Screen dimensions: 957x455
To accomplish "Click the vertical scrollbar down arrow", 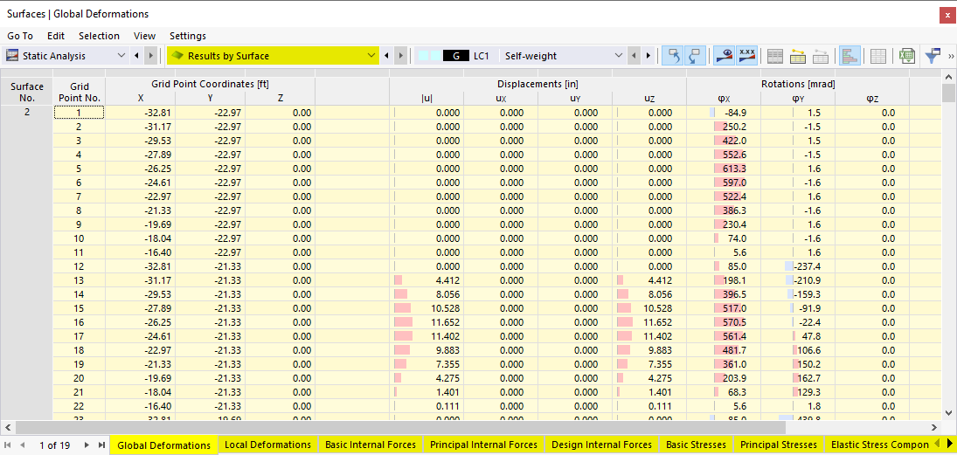I will point(949,412).
